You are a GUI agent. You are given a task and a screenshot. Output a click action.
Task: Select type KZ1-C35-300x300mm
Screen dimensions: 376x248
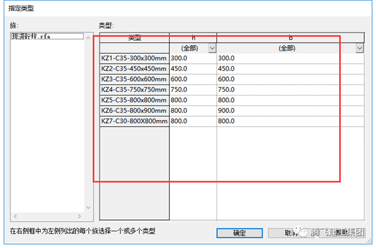tap(134, 58)
